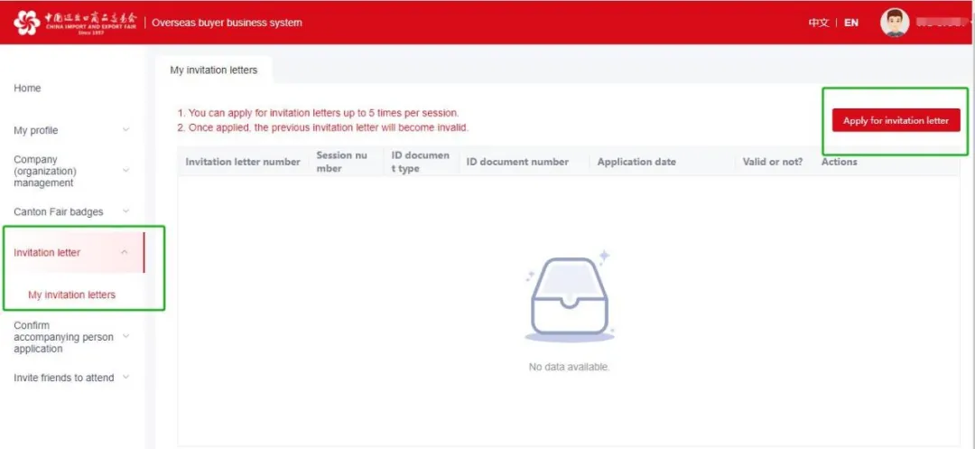Click the Canton Fair logo

[77, 23]
